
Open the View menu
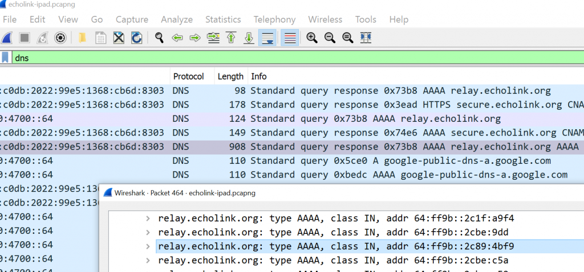click(68, 19)
